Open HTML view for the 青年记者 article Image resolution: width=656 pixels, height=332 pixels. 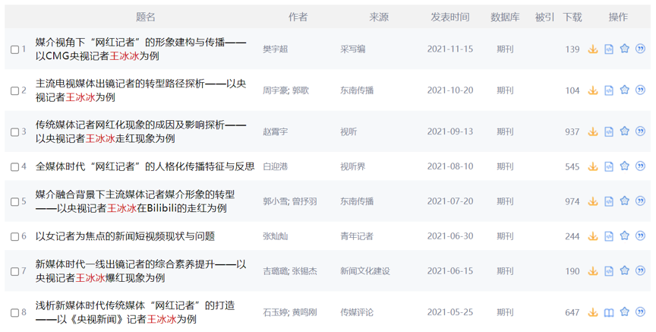(x=609, y=236)
